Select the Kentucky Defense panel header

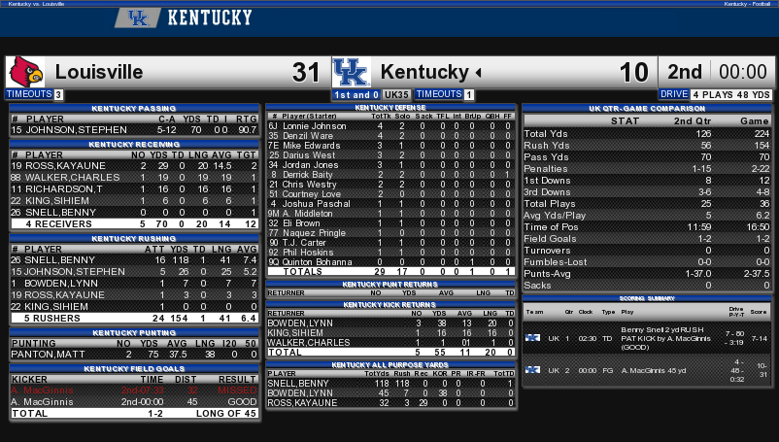pos(390,107)
